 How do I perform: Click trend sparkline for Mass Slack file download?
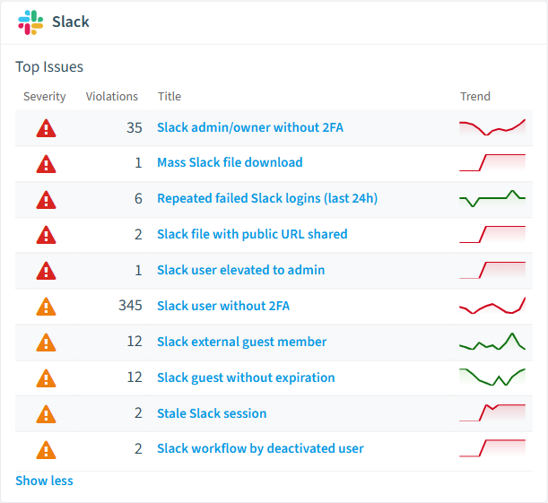492,163
